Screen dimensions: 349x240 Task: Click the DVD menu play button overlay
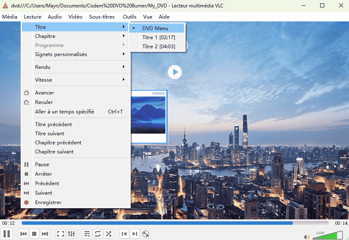(175, 72)
